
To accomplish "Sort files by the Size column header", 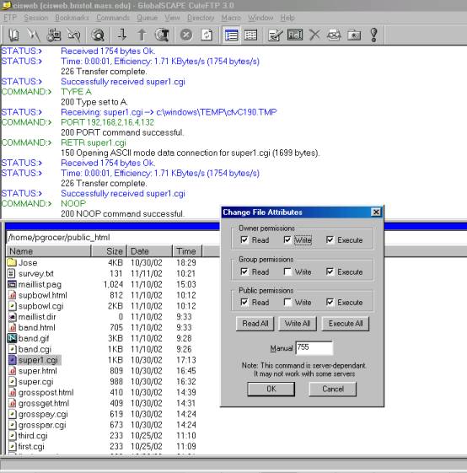I will click(x=110, y=251).
